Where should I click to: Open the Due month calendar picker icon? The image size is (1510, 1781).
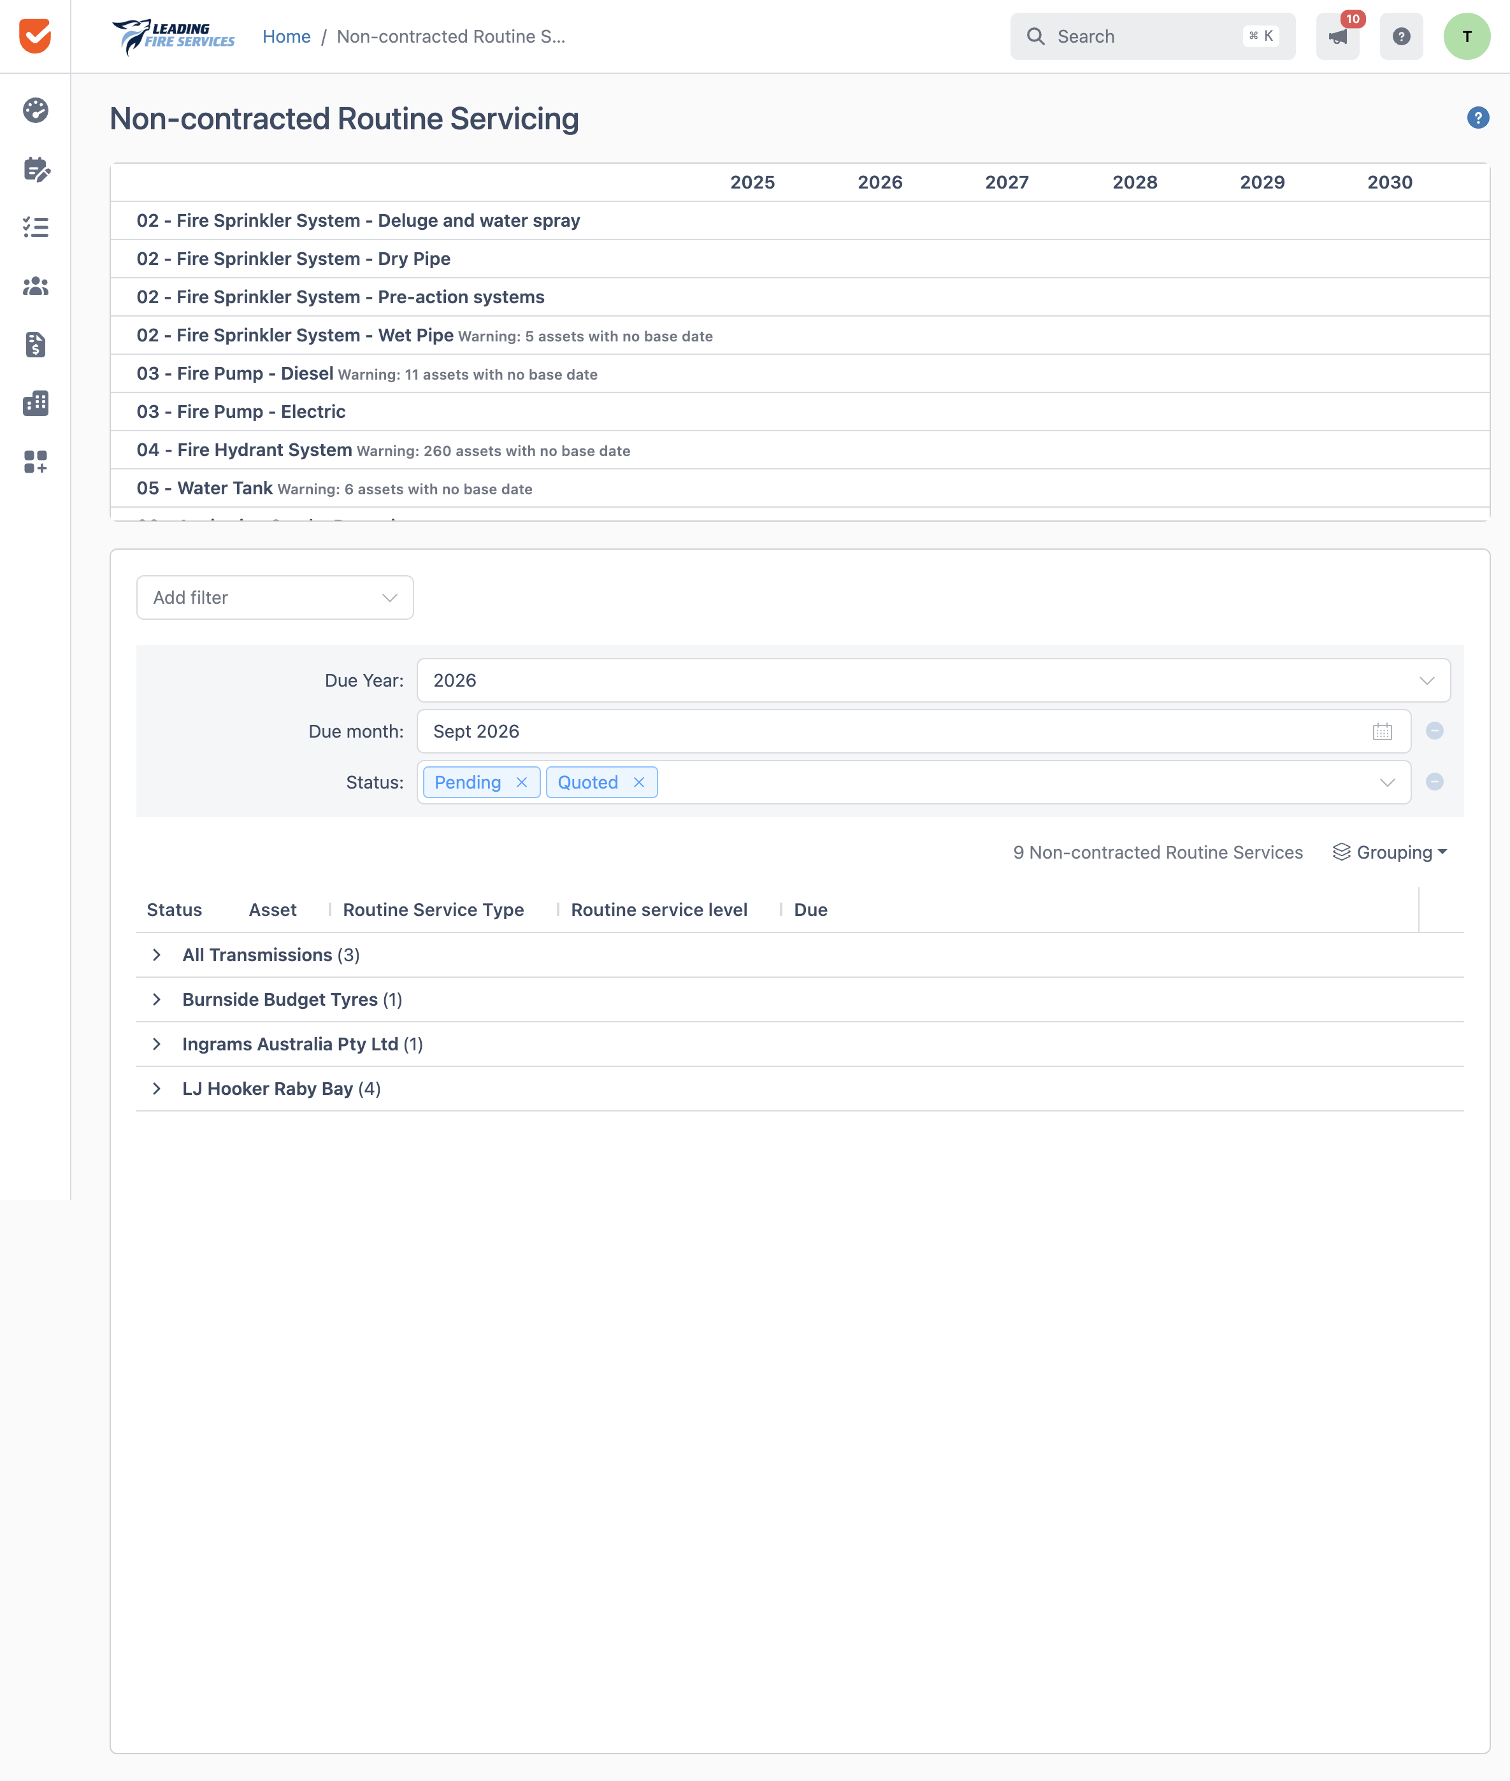pyautogui.click(x=1381, y=731)
